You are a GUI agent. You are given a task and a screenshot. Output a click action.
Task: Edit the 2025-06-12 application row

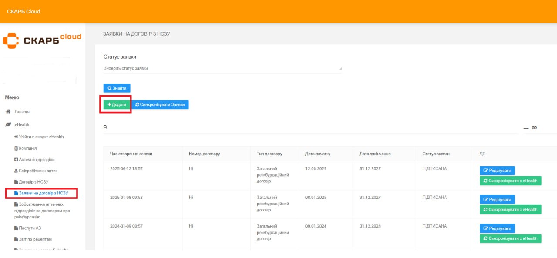click(497, 171)
